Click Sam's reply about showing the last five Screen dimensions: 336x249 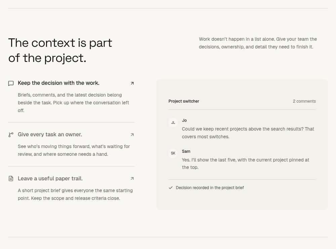tap(246, 164)
